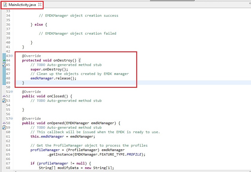Click the override marker on line 44

4,60
